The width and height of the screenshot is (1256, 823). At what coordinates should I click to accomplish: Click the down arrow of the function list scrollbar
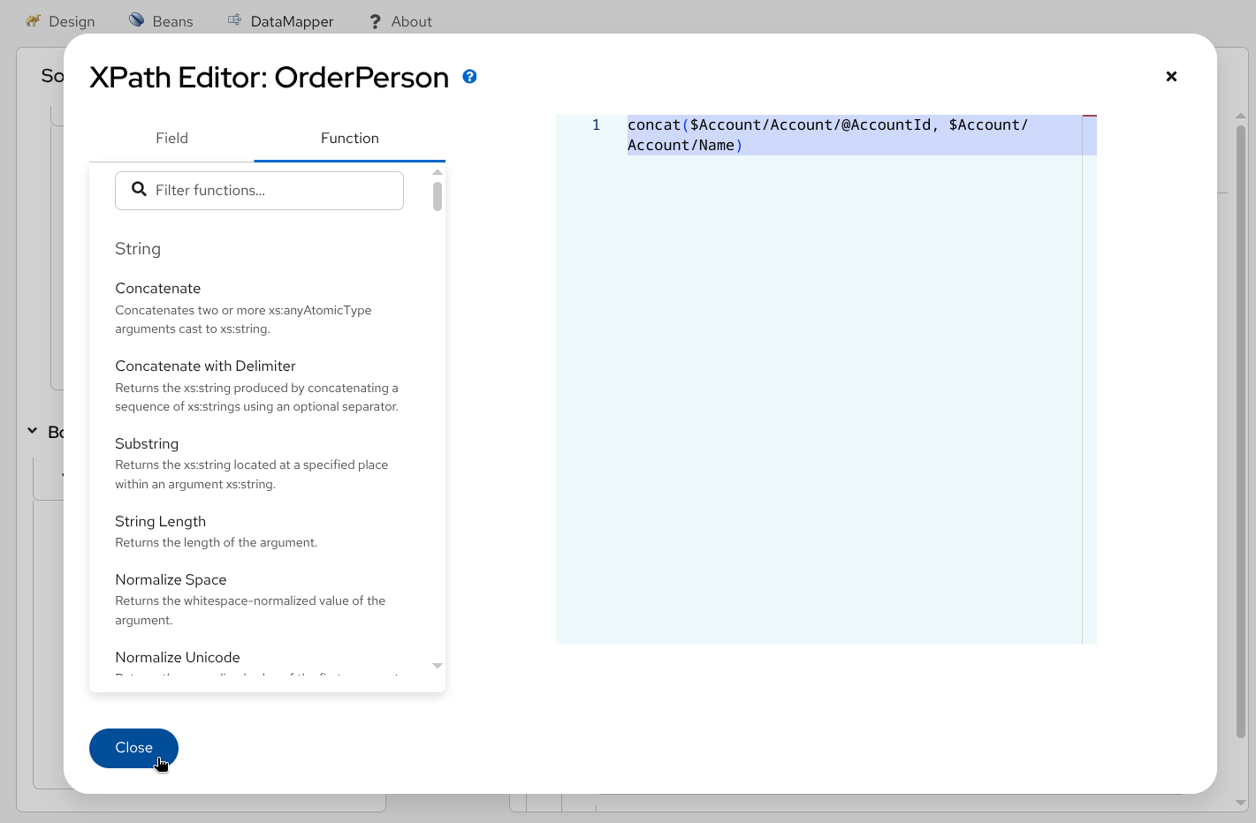tap(437, 666)
